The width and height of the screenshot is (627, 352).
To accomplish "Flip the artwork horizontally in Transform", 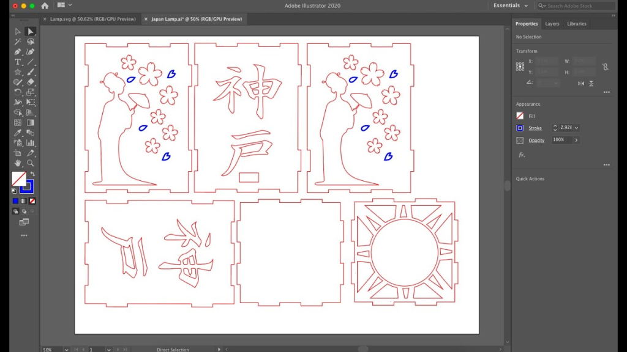I will point(581,83).
